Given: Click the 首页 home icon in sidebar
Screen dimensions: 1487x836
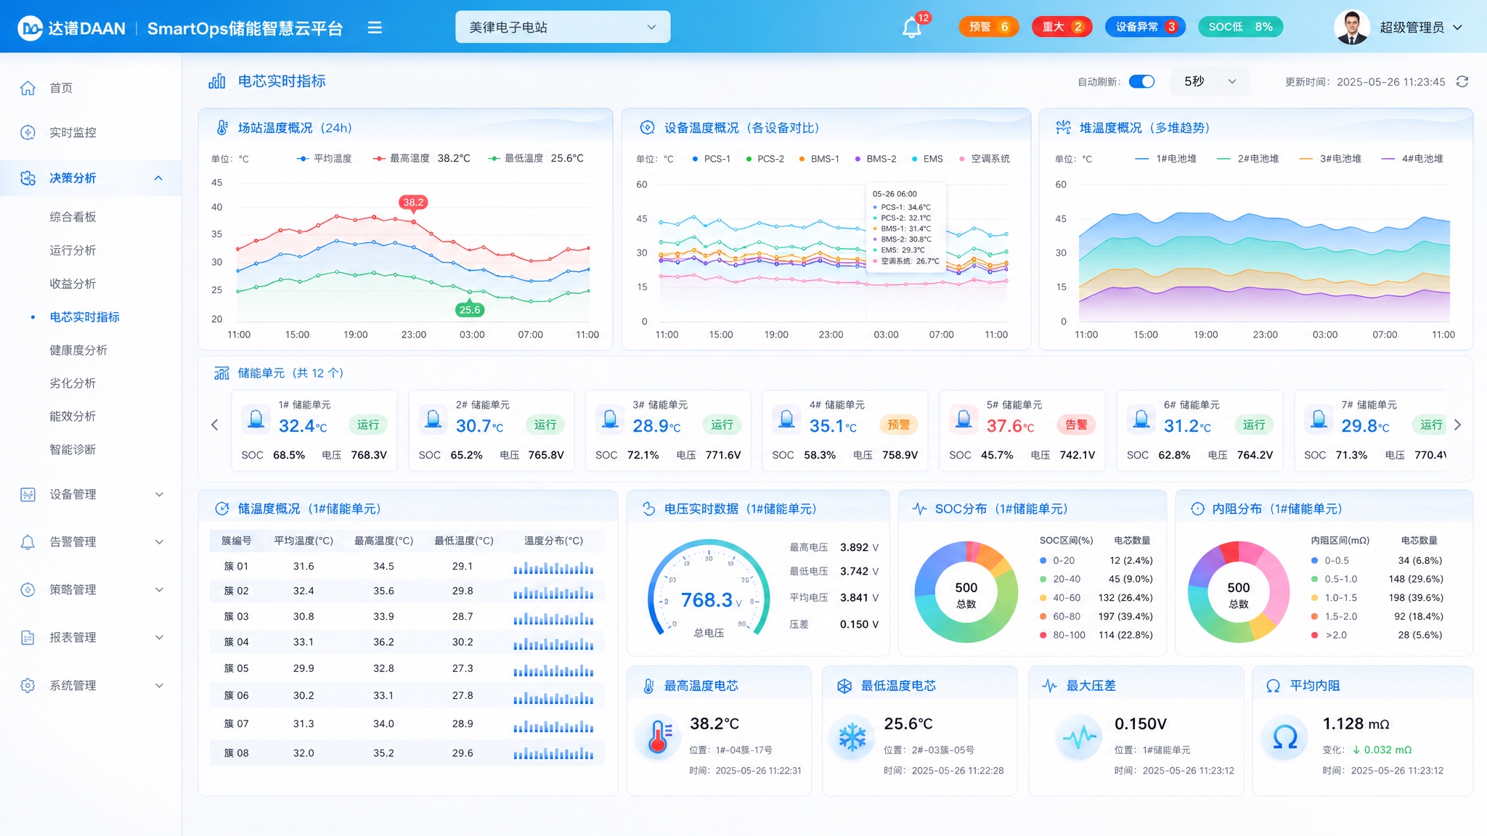Looking at the screenshot, I should click(28, 88).
